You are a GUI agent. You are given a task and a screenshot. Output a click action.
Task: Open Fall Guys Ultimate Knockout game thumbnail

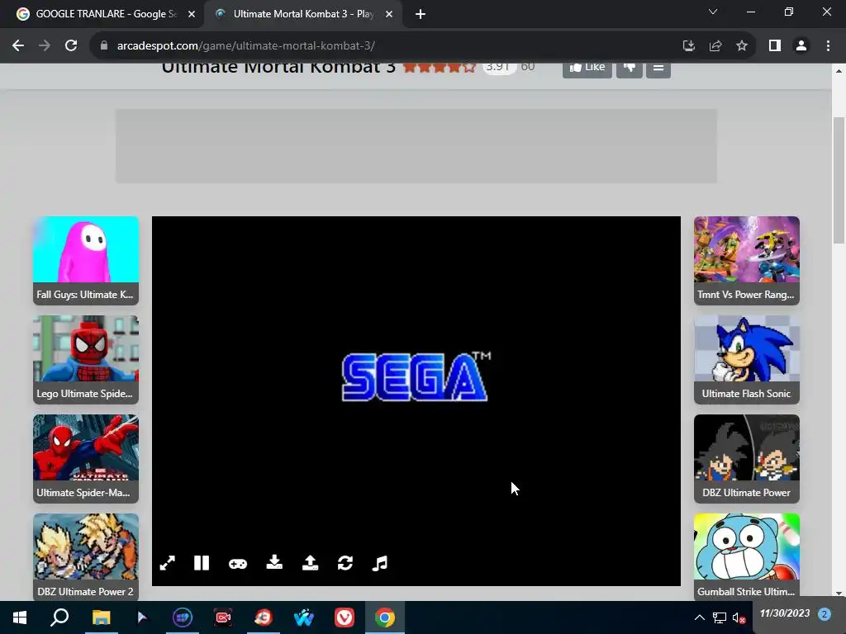coord(86,260)
